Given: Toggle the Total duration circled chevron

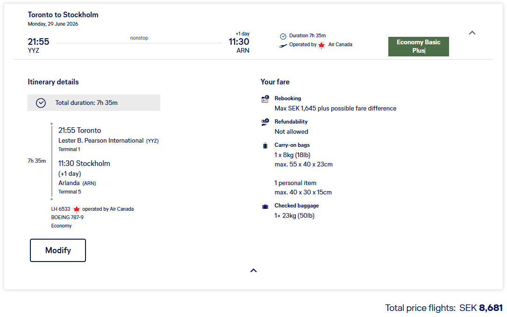Looking at the screenshot, I should 41,103.
